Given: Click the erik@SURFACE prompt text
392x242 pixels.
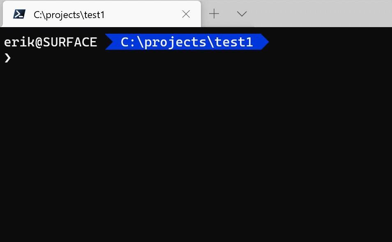Looking at the screenshot, I should pos(51,42).
